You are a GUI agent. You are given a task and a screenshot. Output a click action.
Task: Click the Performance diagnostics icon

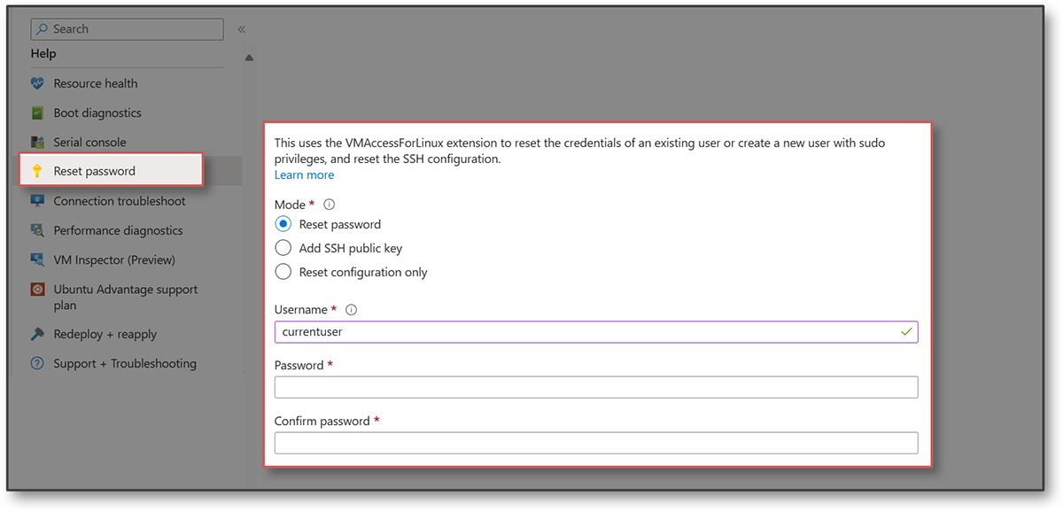[x=37, y=230]
